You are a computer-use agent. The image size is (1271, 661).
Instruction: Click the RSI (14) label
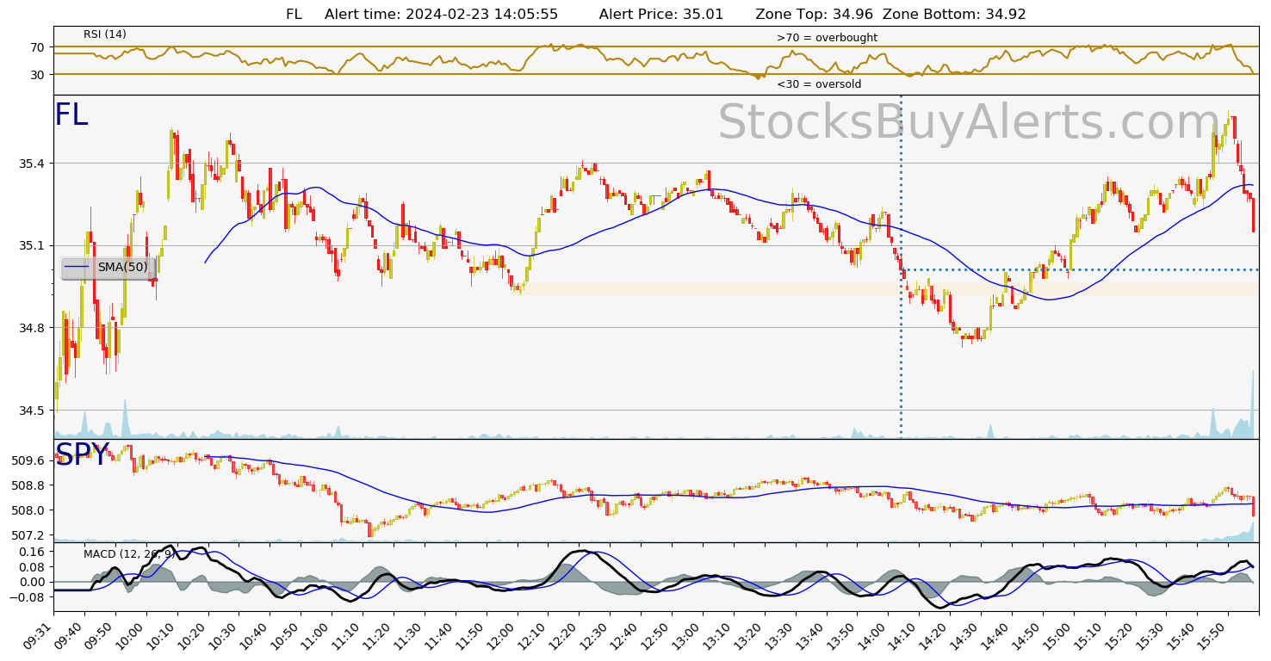pos(105,34)
